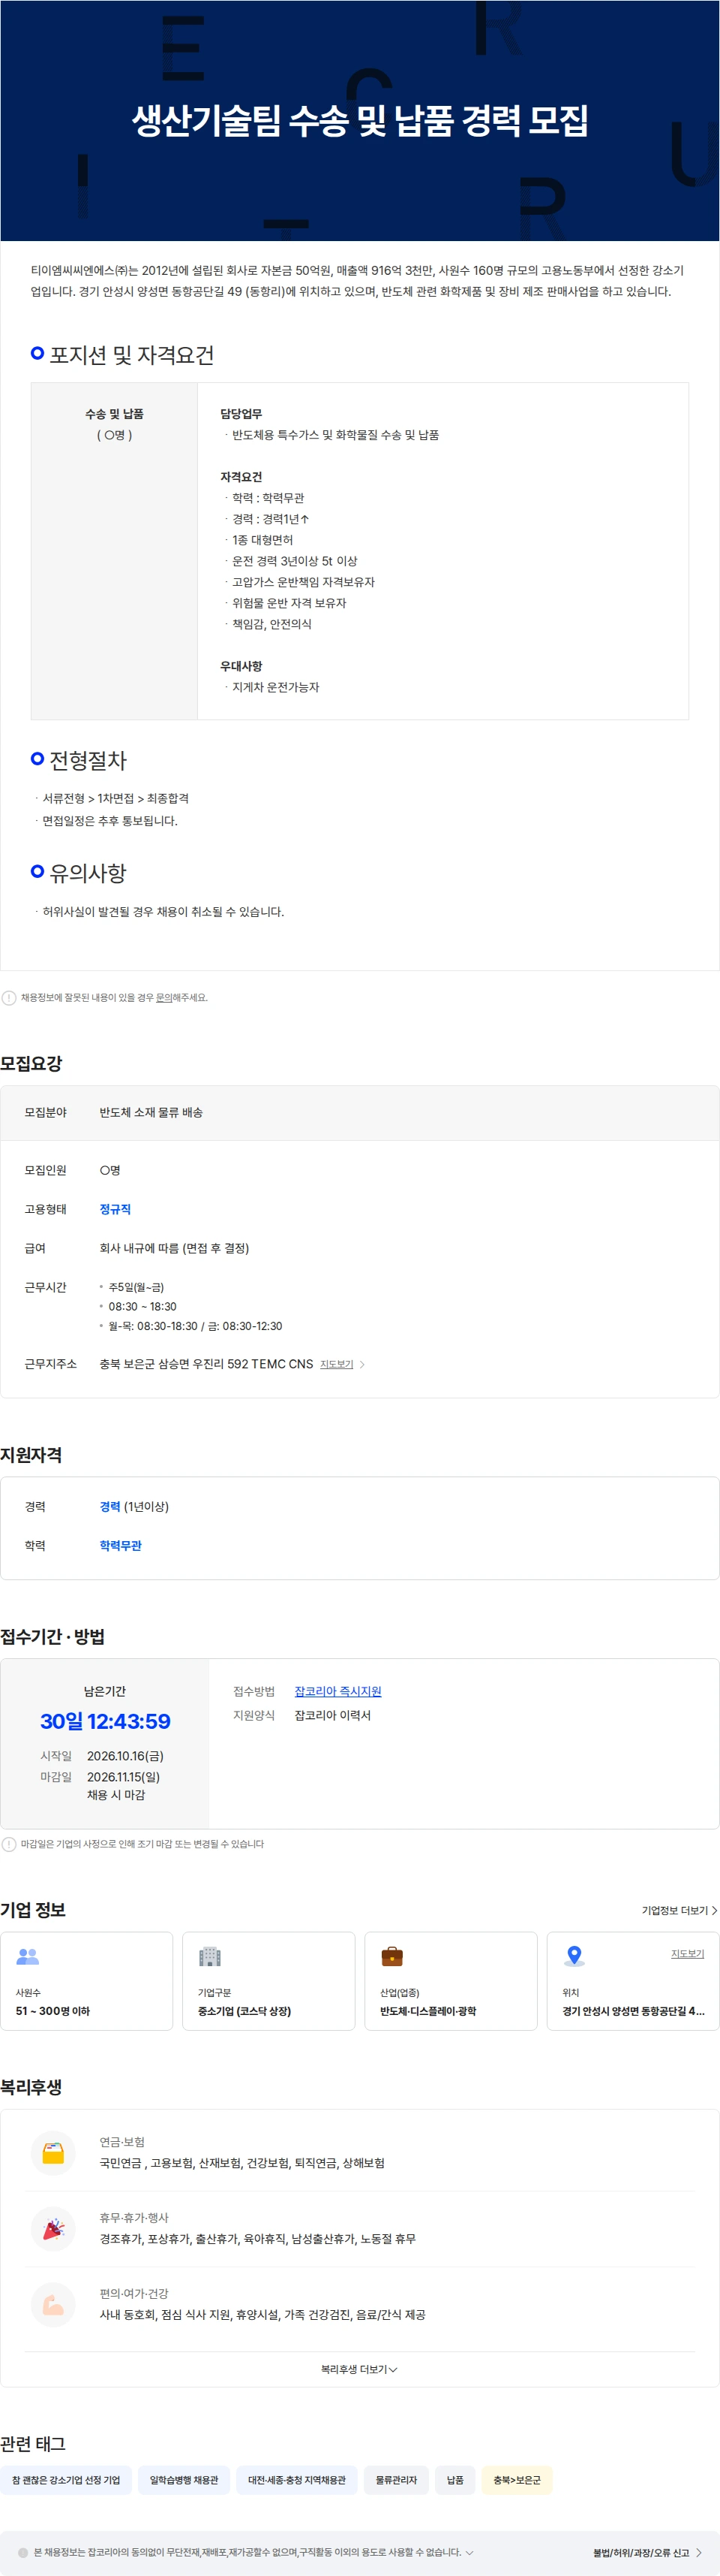
Task: Click the 학력무관 education link
Action: (x=120, y=1545)
